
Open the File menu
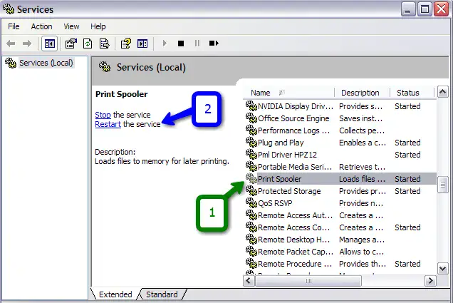[14, 26]
